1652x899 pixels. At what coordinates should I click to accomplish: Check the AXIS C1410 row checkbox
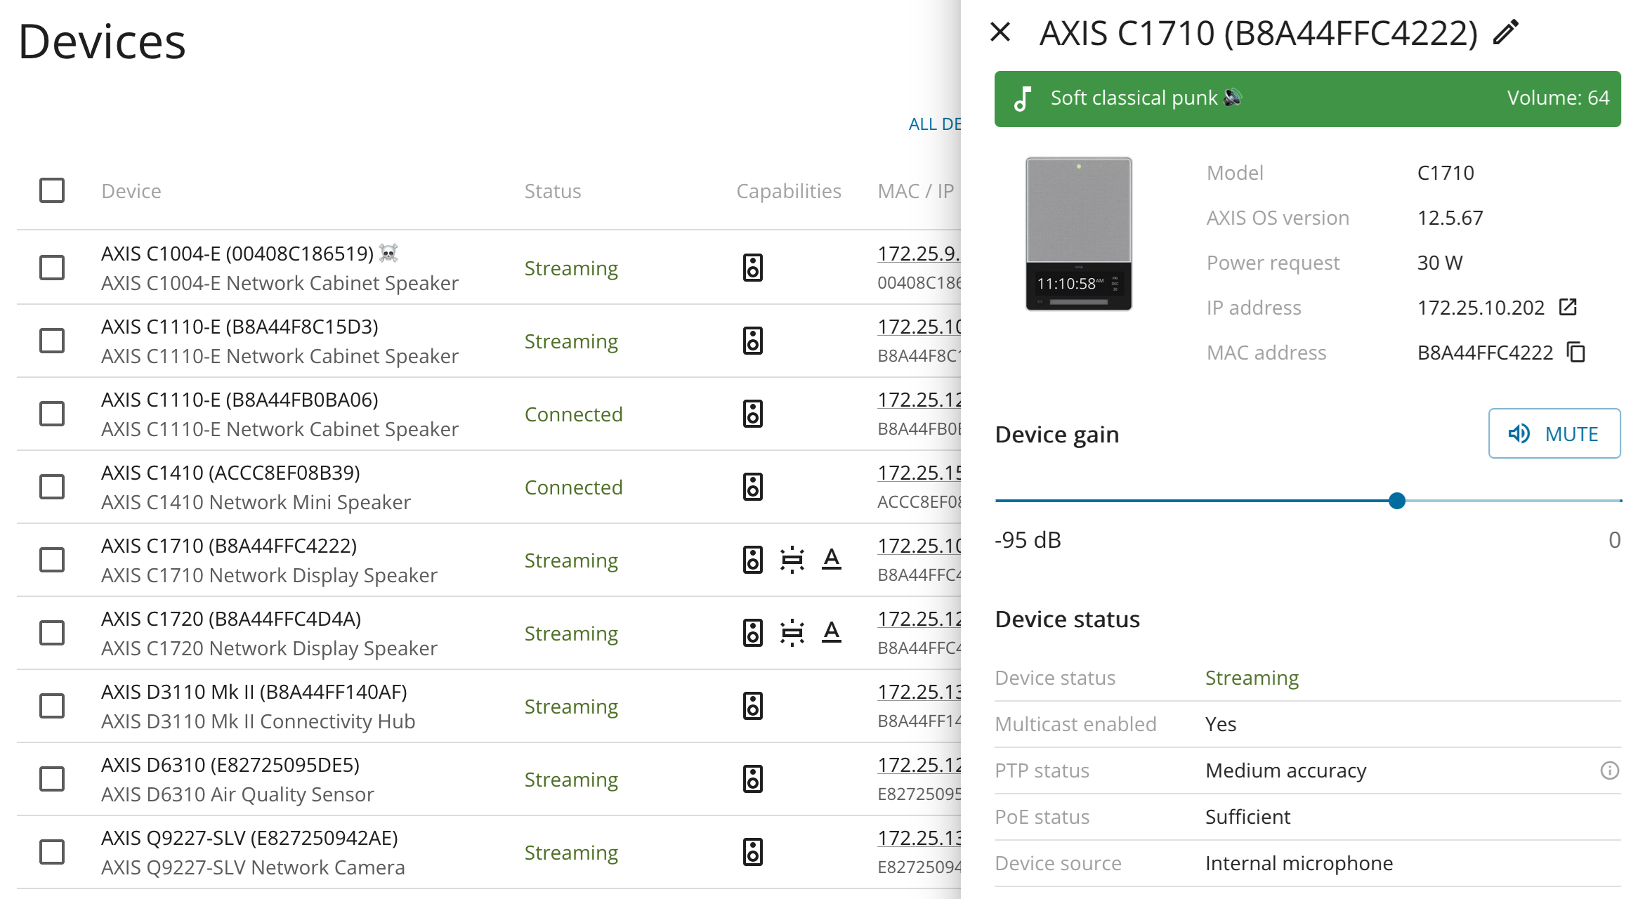52,487
